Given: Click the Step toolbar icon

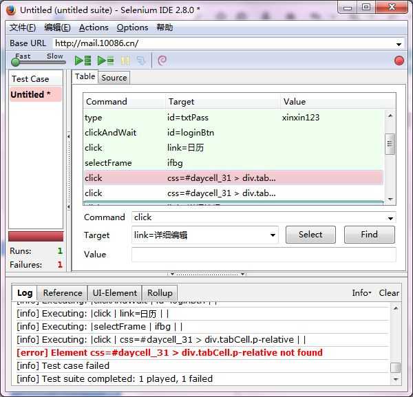Looking at the screenshot, I should 141,61.
